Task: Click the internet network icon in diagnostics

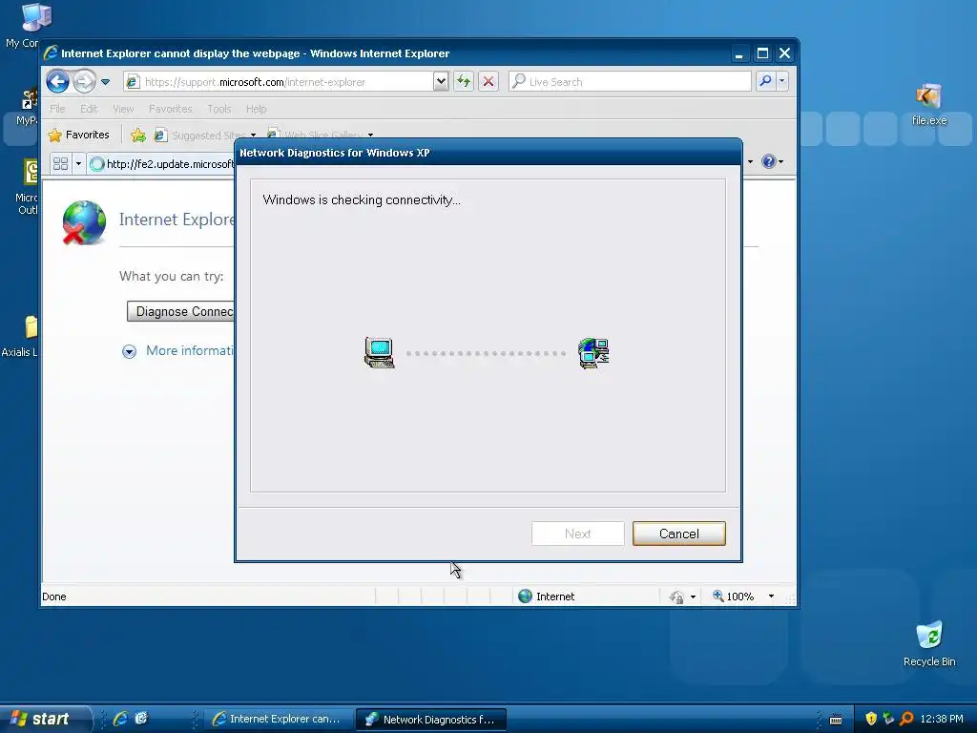Action: coord(593,353)
